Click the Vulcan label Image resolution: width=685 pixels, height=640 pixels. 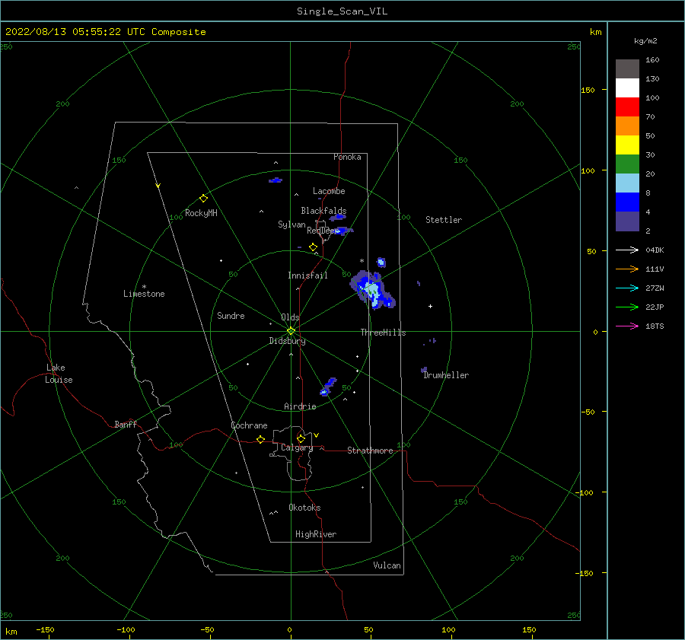[387, 565]
